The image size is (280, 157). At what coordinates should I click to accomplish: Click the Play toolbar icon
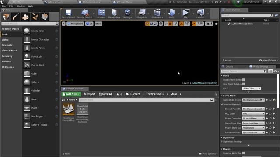tap(186, 14)
